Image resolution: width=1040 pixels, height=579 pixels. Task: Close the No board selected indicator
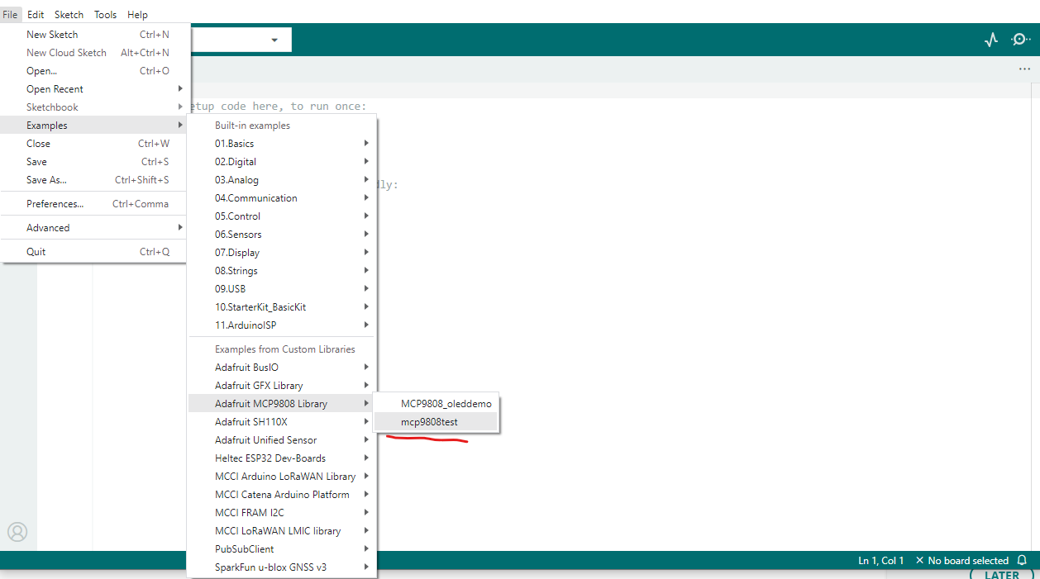coord(919,561)
